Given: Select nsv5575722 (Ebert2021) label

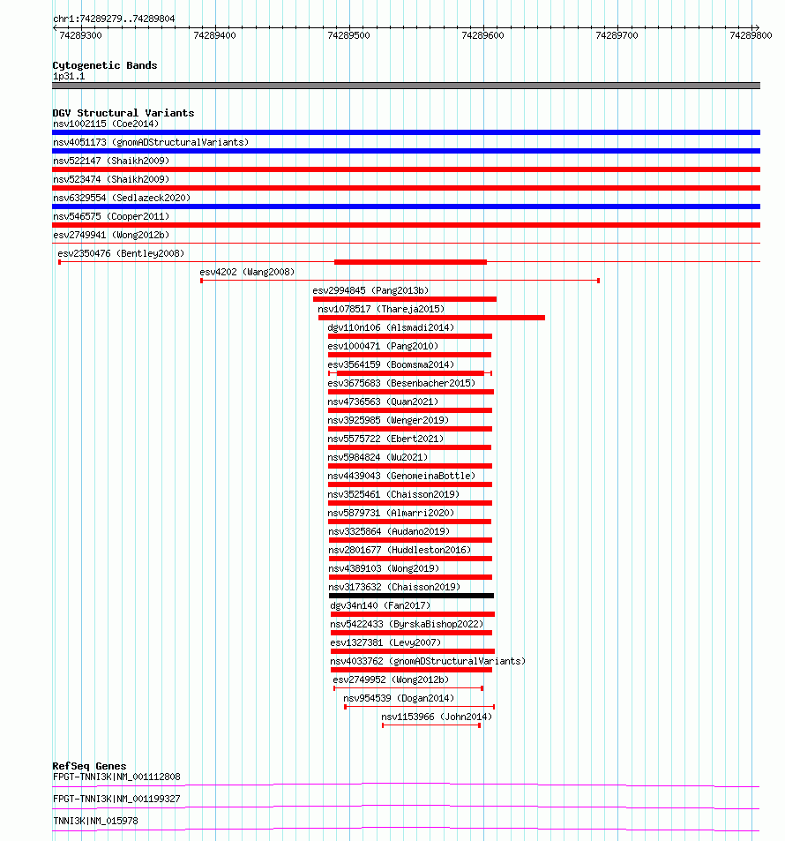Looking at the screenshot, I should pyautogui.click(x=385, y=439).
